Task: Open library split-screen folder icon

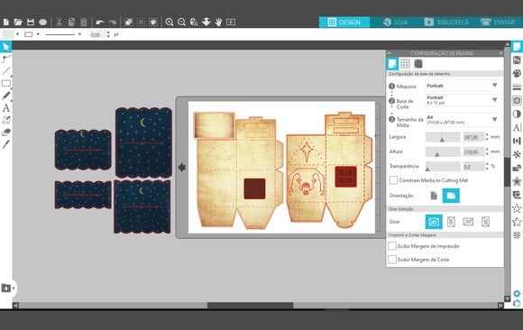Action: [x=6, y=288]
